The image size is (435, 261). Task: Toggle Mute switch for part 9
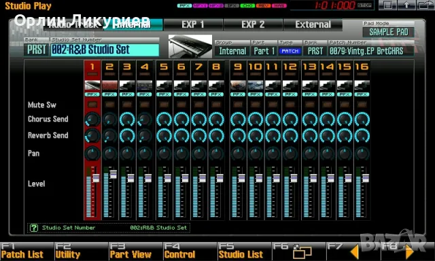[x=238, y=105]
